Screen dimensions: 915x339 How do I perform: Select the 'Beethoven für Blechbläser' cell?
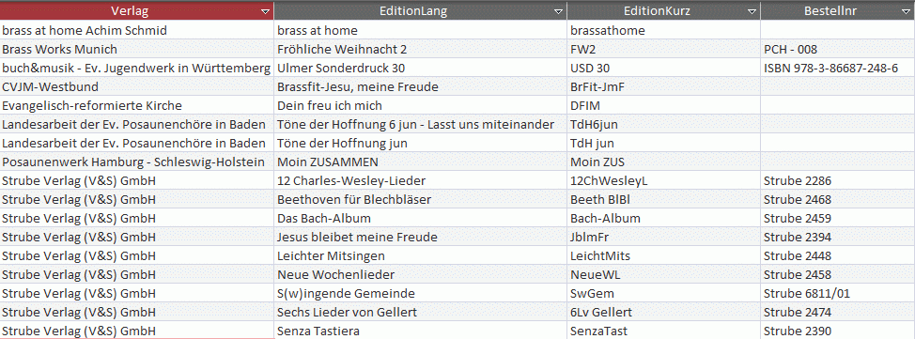coord(421,199)
